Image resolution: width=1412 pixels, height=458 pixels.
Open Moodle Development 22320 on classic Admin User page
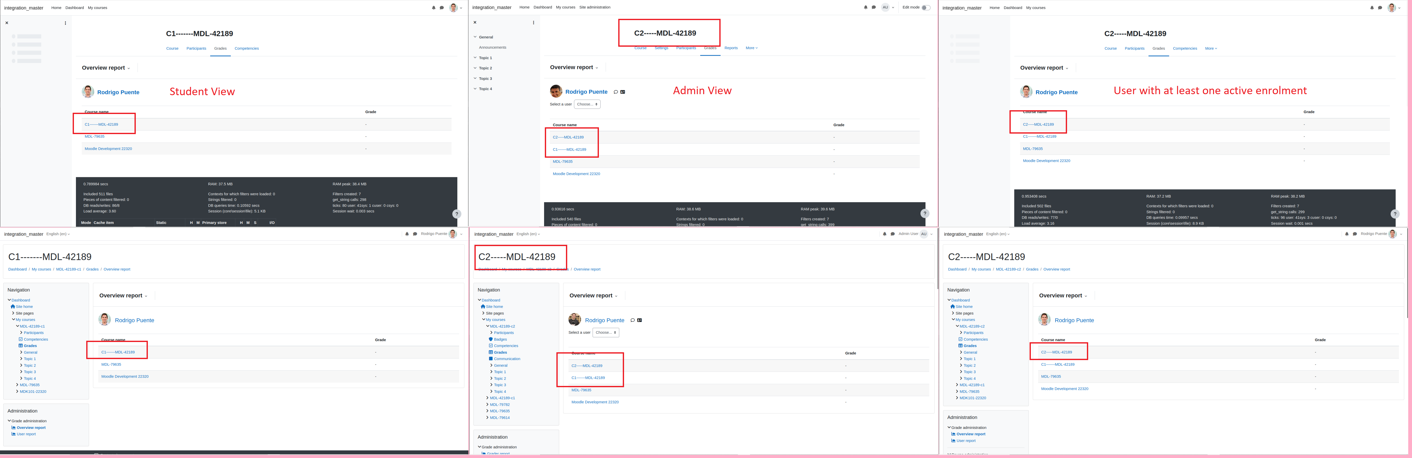[x=595, y=402]
